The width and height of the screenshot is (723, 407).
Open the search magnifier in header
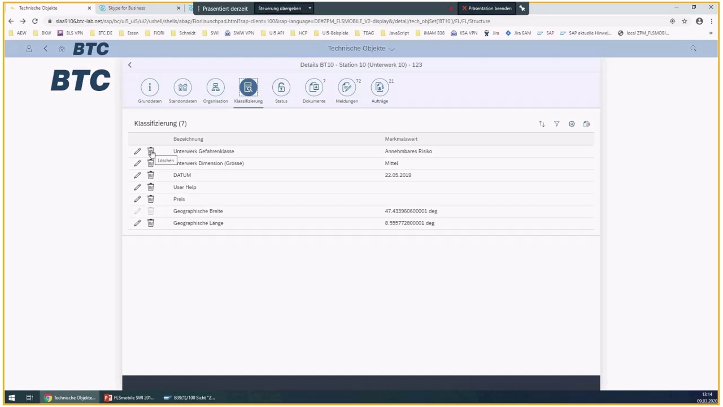(693, 48)
